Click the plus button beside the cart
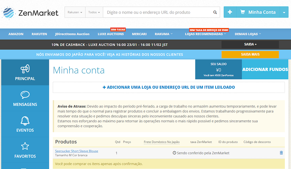291x169 pixels. [230, 12]
